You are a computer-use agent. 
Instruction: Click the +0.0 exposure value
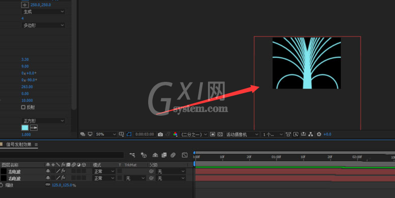(327, 134)
